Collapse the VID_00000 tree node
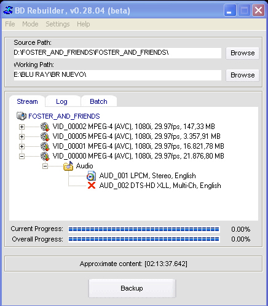Viewport: 268px width, 306px height. pyautogui.click(x=22, y=156)
